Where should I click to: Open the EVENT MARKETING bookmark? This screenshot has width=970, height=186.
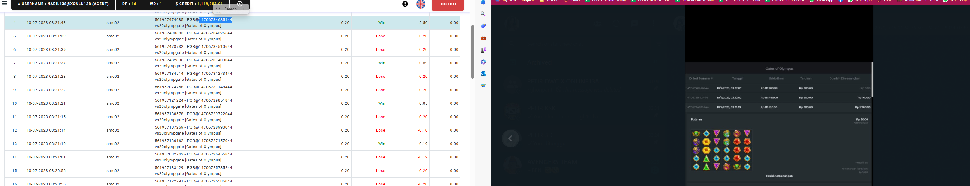pos(606,1)
